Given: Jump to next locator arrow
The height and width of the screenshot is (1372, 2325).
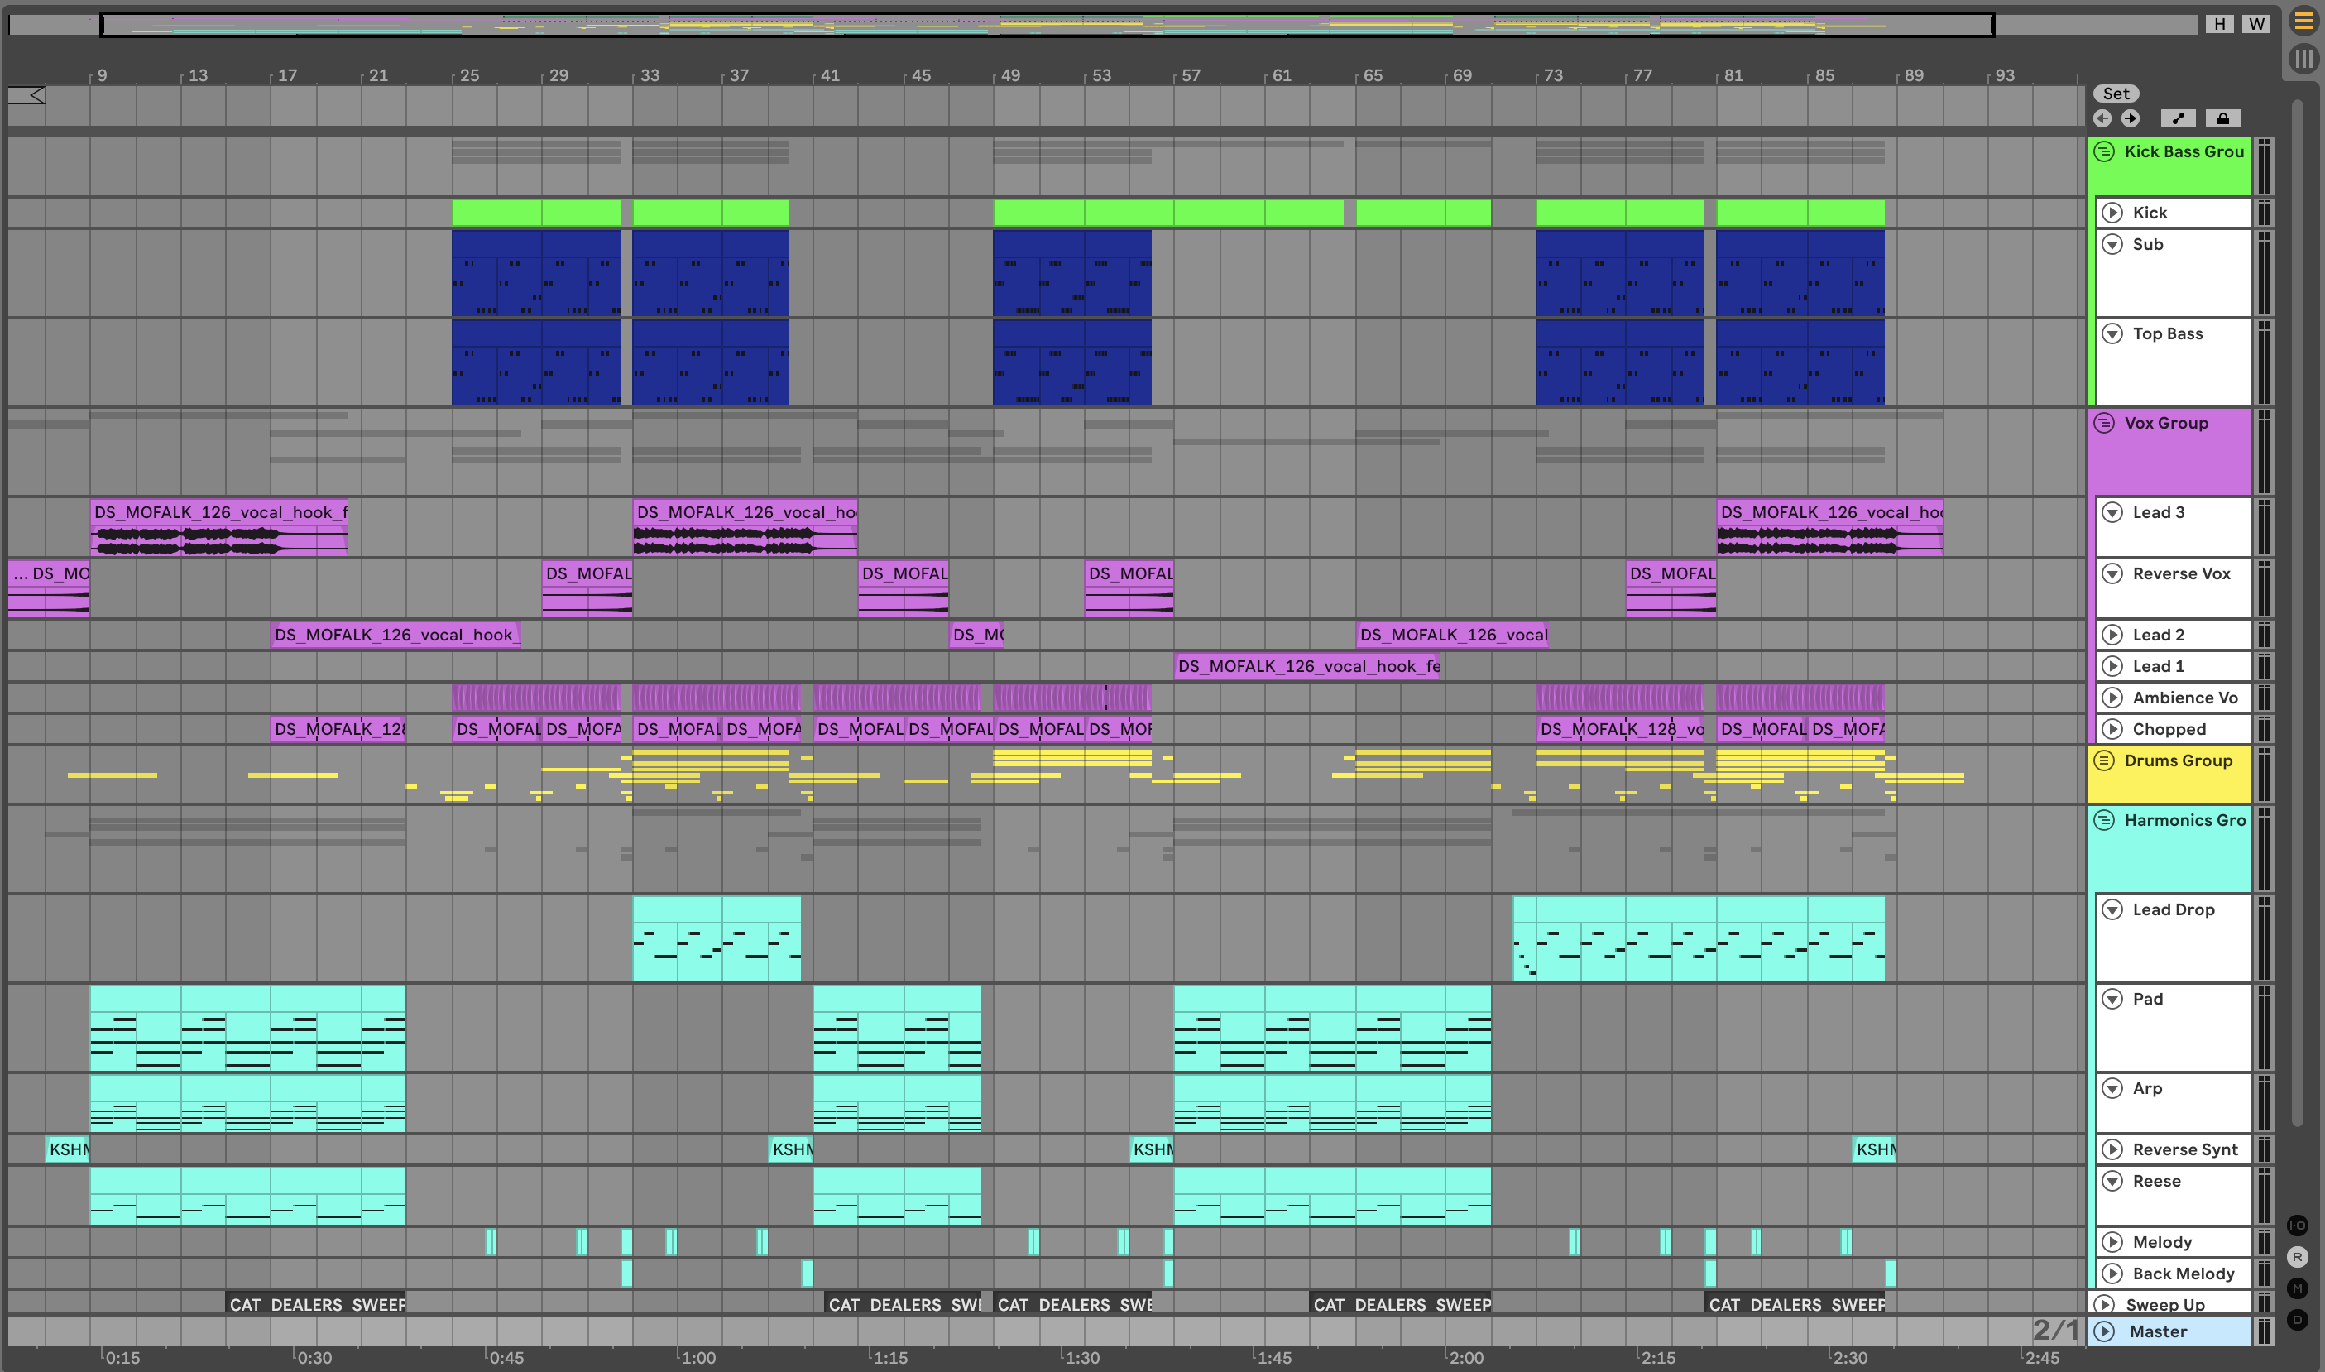Looking at the screenshot, I should click(x=2130, y=118).
